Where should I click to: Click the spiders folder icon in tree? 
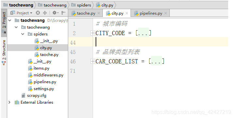pyautogui.click(x=30, y=34)
